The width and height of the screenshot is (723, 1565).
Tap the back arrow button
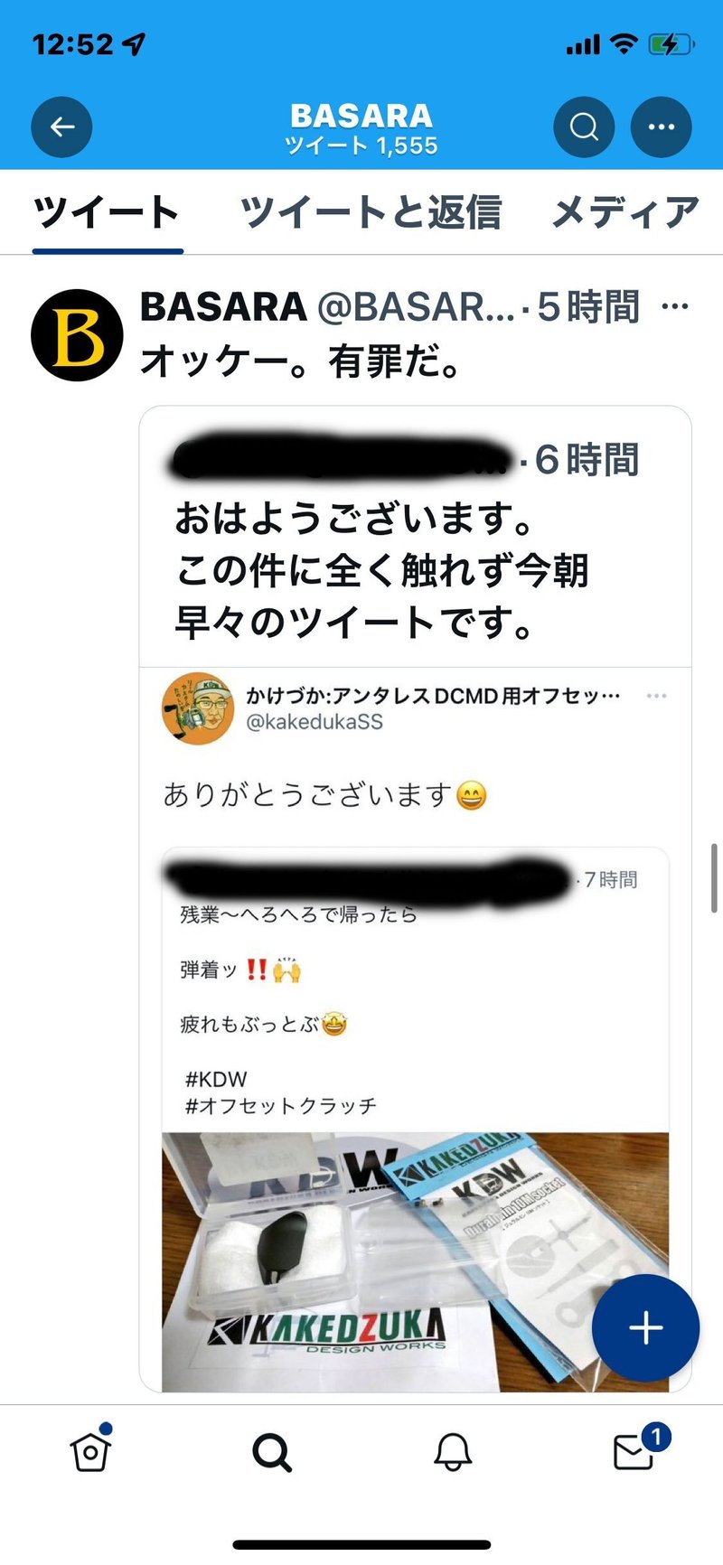click(61, 127)
